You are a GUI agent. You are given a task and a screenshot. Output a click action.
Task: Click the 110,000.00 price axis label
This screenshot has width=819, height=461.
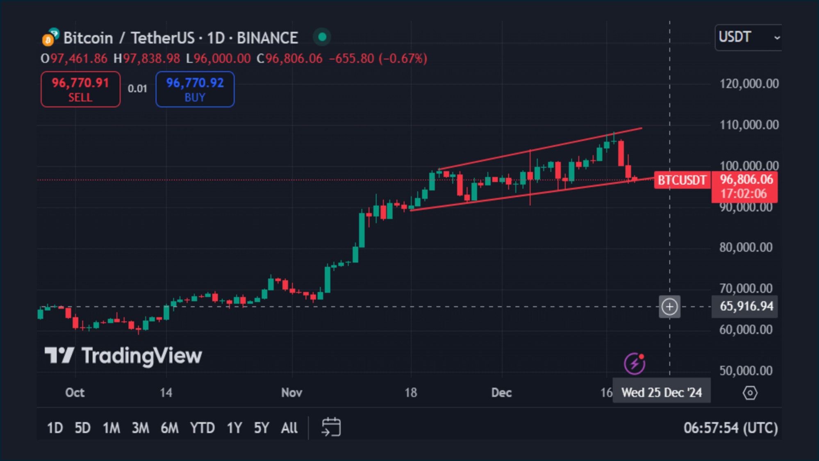pyautogui.click(x=749, y=125)
